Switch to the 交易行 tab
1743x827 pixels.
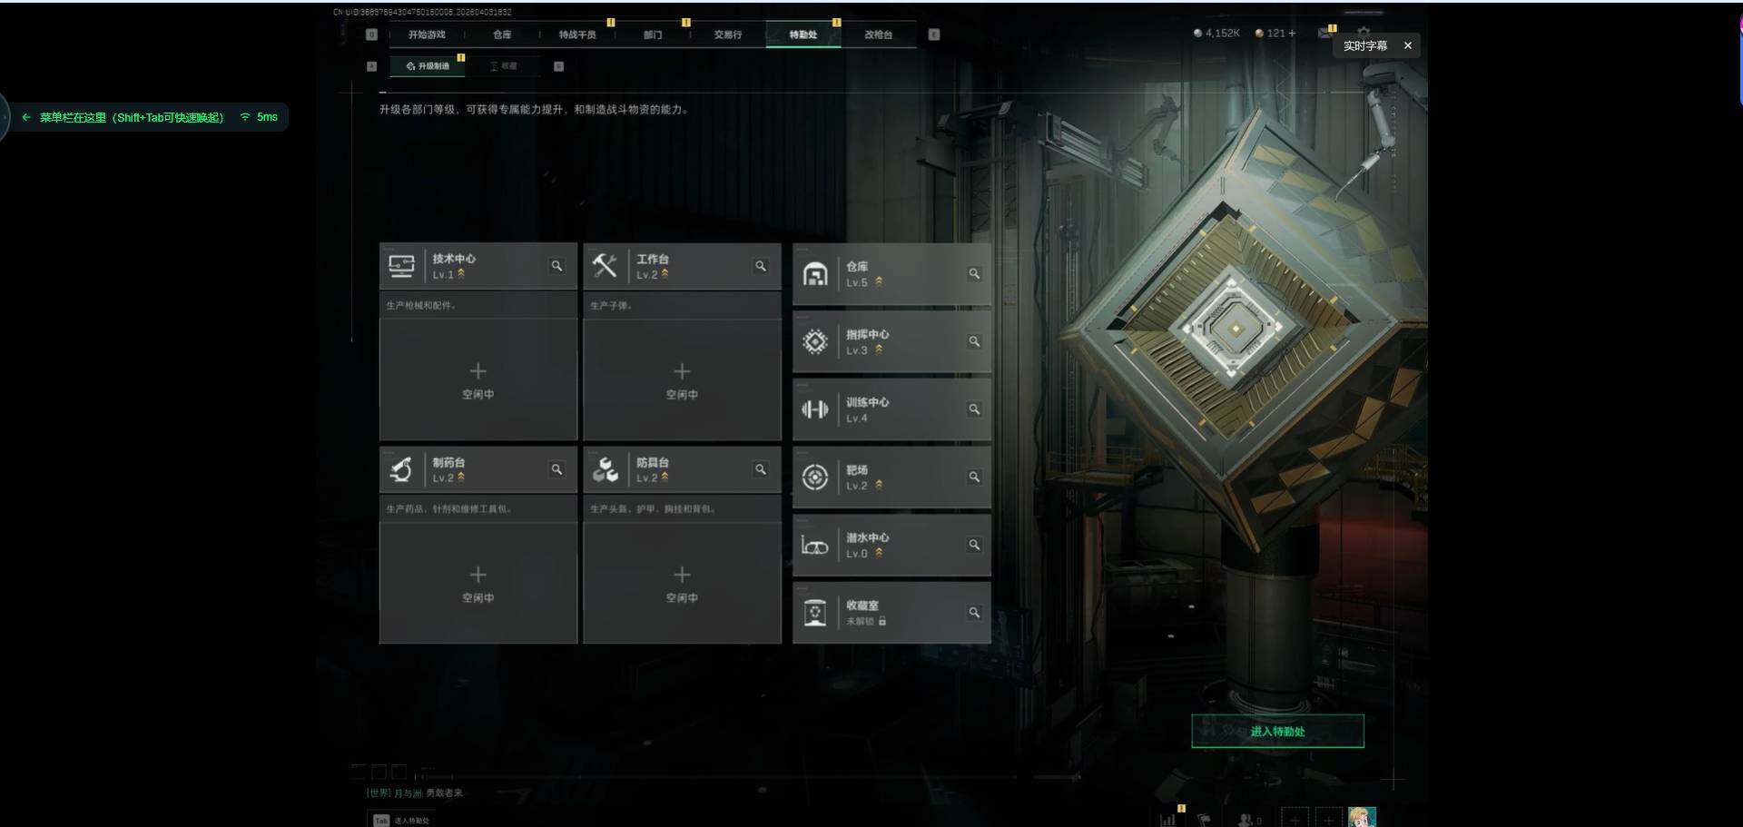(728, 34)
